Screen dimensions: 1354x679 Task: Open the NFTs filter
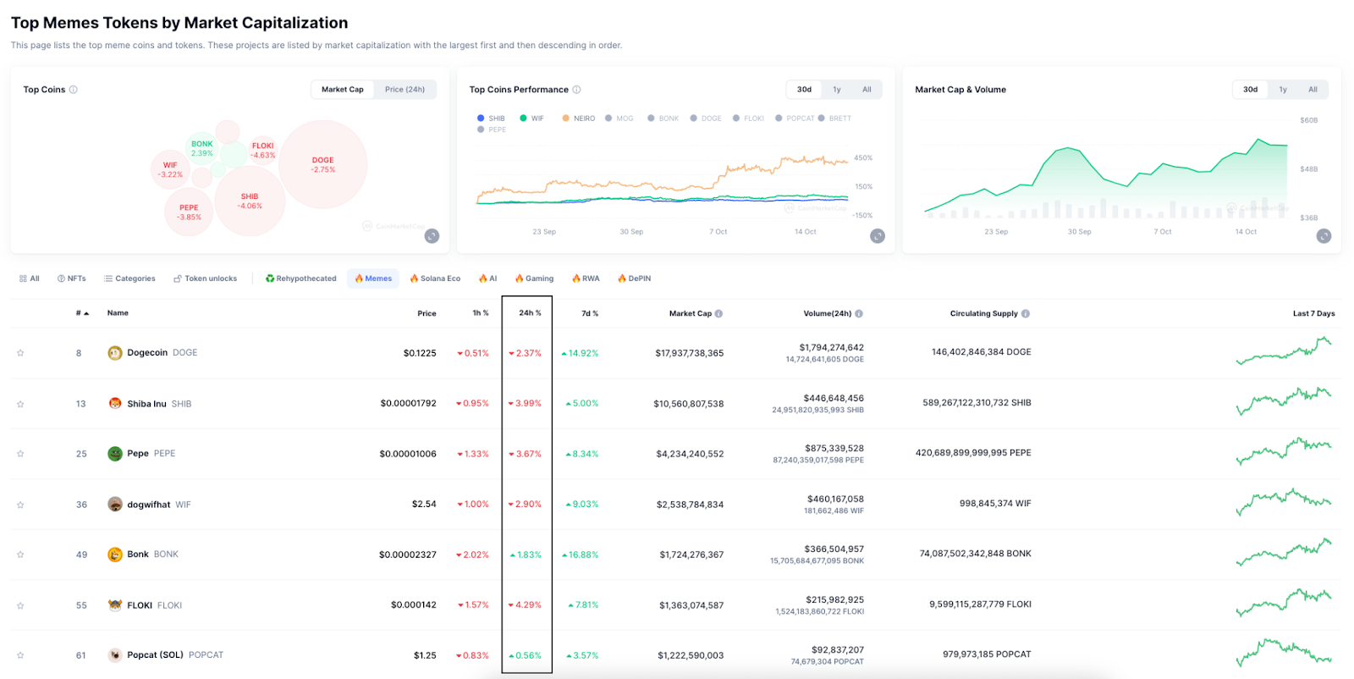[72, 279]
